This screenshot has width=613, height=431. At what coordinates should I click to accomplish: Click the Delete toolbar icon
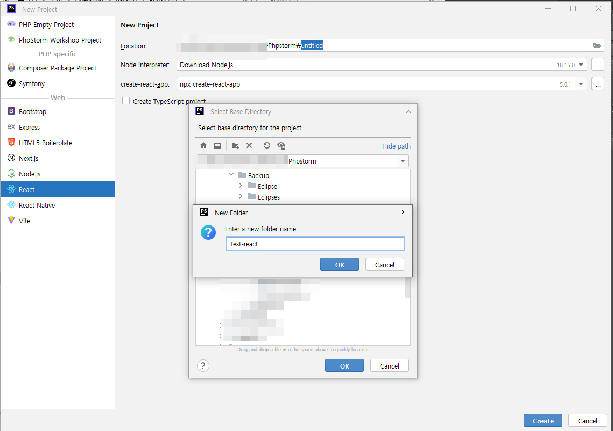[249, 145]
